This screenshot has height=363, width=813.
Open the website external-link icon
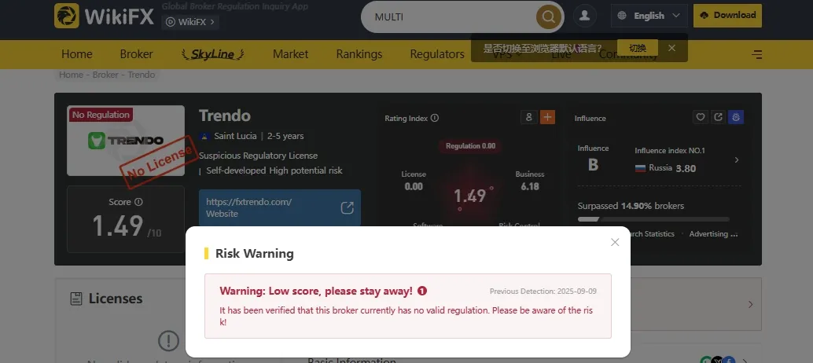347,207
